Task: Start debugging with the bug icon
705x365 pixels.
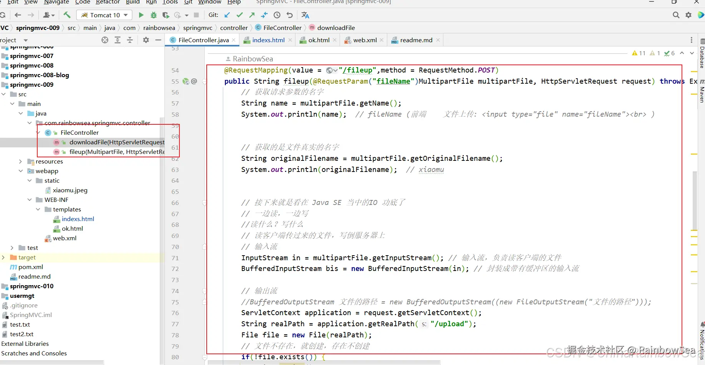Action: (154, 15)
